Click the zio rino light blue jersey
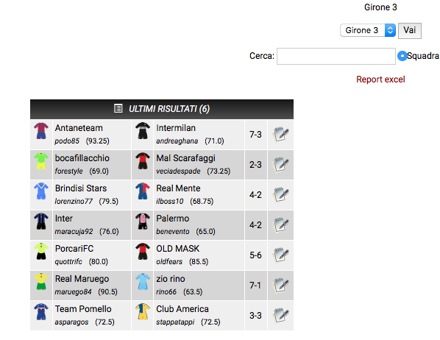The width and height of the screenshot is (440, 340). (143, 282)
